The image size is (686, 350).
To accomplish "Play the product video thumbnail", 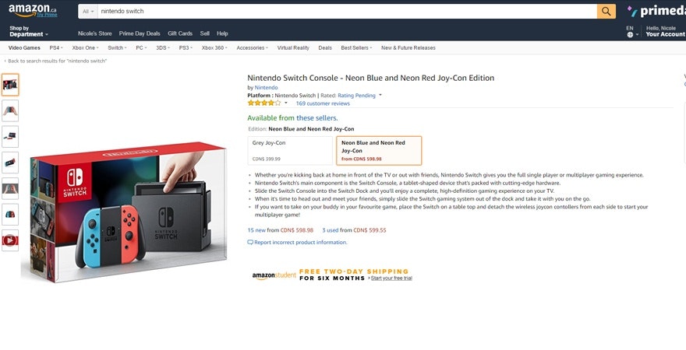I will (x=10, y=240).
